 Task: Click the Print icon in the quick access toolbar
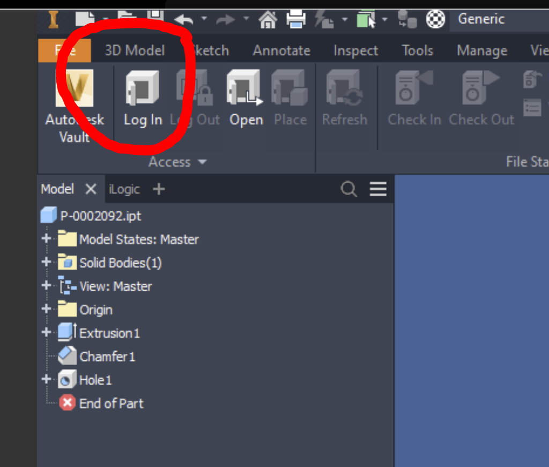(x=297, y=19)
